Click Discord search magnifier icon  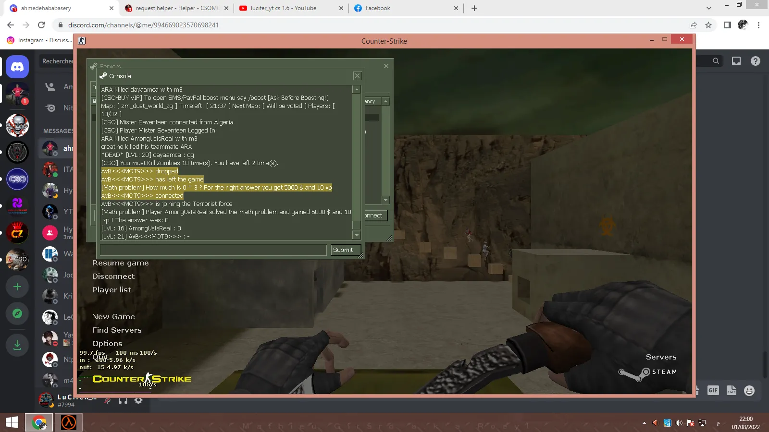(x=716, y=61)
